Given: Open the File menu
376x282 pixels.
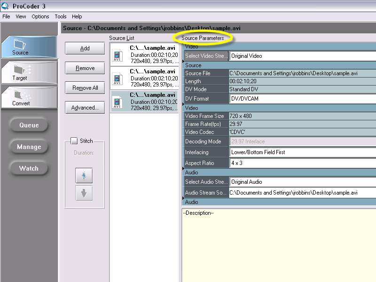Looking at the screenshot, I should click(6, 16).
